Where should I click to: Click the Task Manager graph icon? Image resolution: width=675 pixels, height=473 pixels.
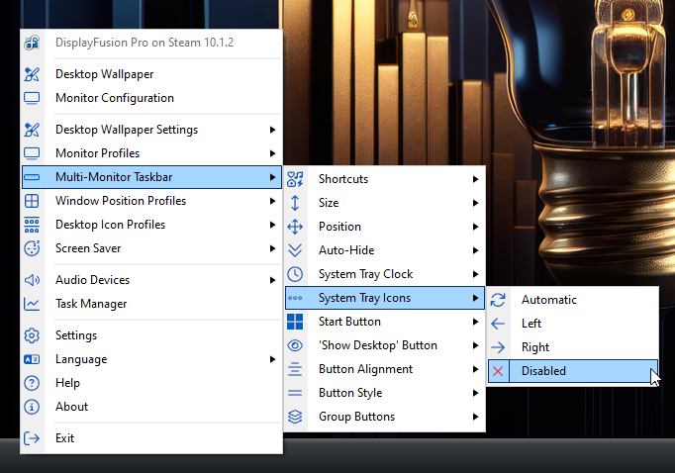(32, 304)
